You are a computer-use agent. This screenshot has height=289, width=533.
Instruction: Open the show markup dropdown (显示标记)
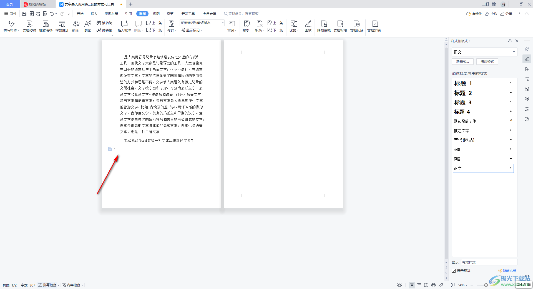(192, 30)
